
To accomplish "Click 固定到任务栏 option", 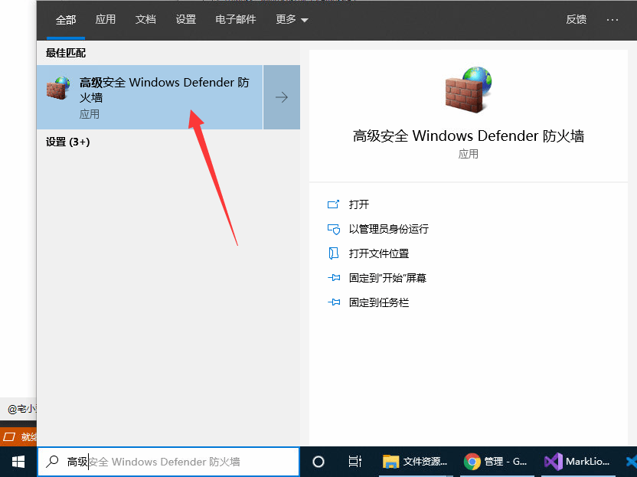I will click(x=378, y=302).
